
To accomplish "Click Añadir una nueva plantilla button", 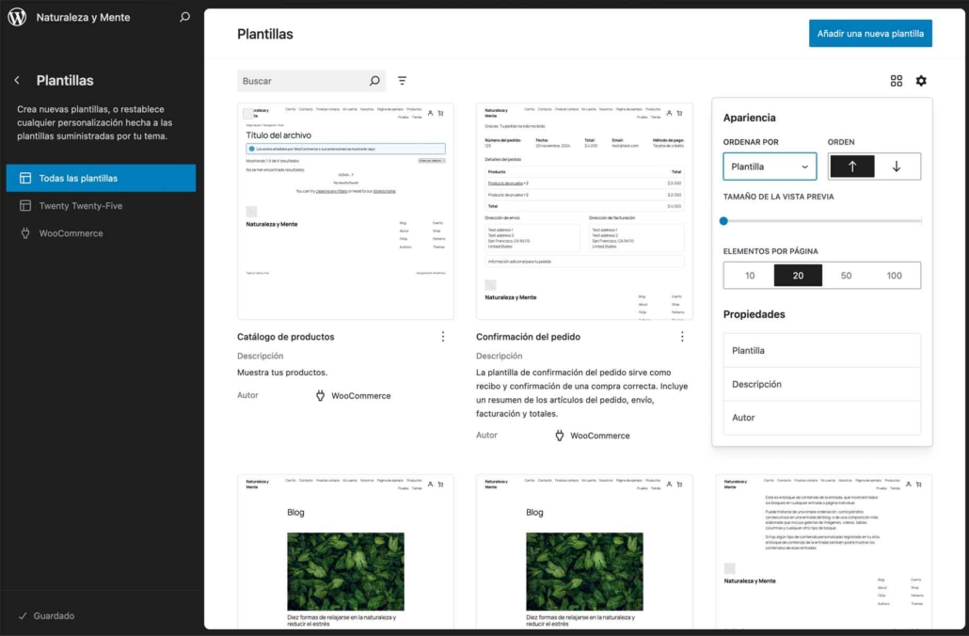I will (869, 34).
